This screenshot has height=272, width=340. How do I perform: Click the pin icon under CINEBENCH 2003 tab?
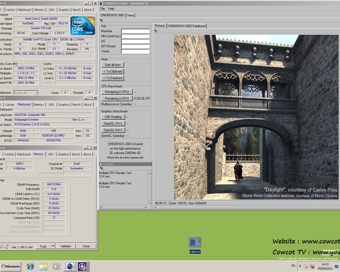(101, 20)
